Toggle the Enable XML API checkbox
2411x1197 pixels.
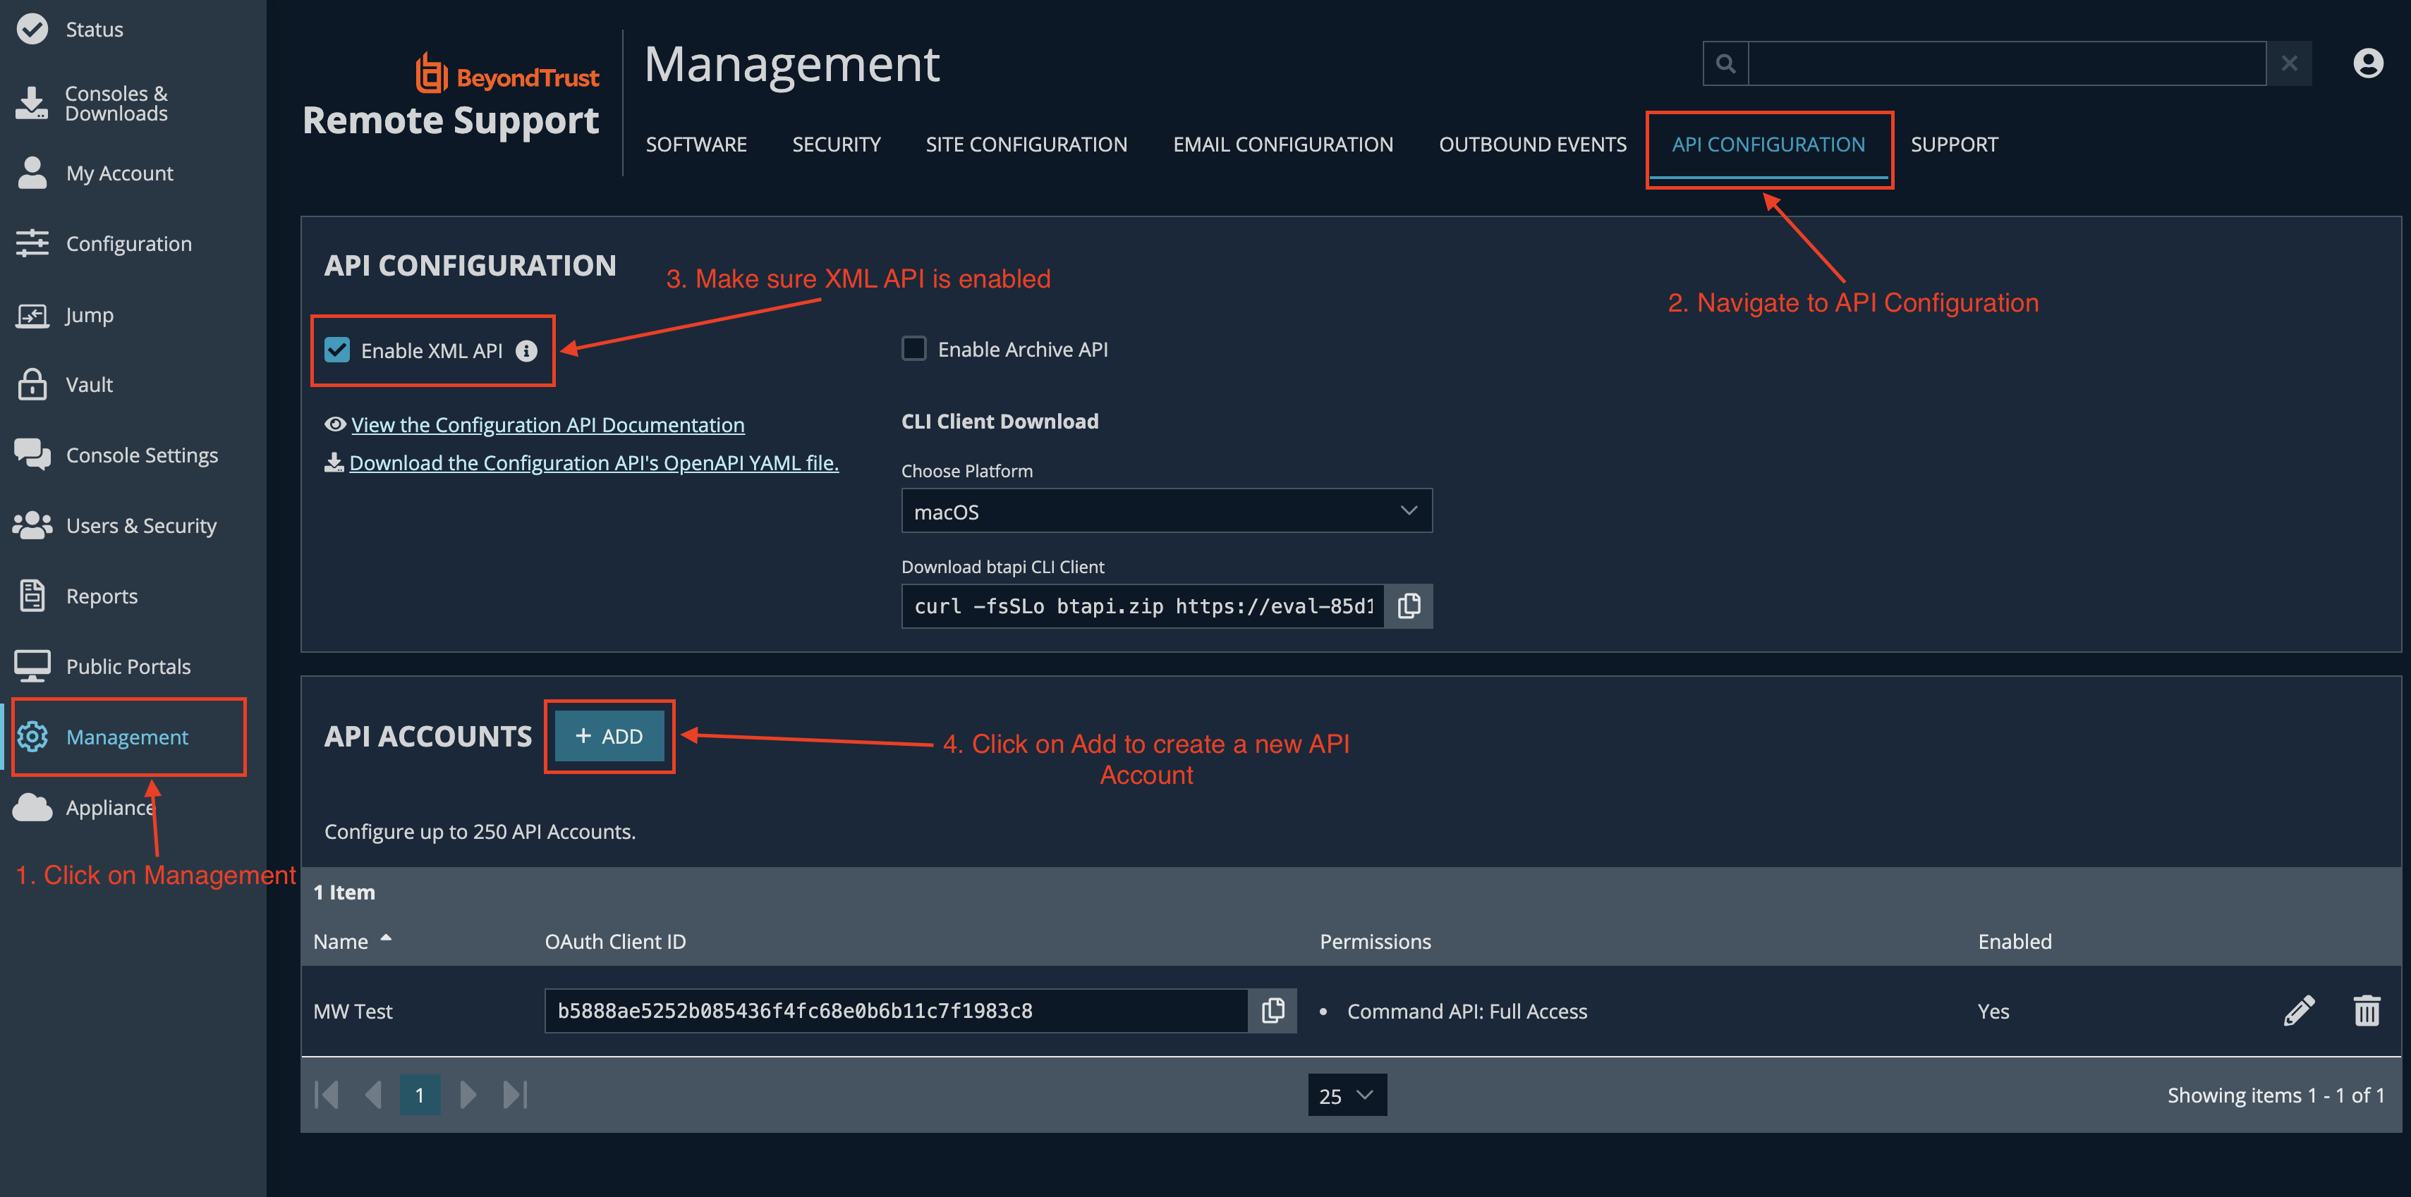click(x=337, y=350)
